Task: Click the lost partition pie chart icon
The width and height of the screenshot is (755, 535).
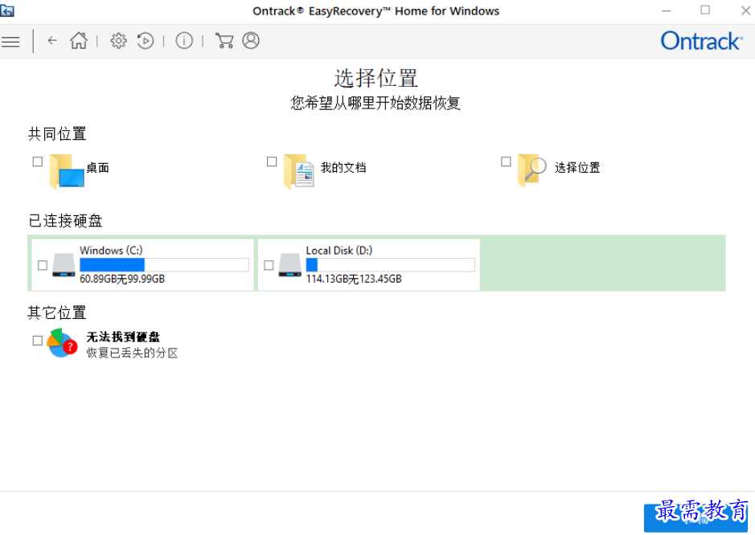Action: click(x=63, y=343)
